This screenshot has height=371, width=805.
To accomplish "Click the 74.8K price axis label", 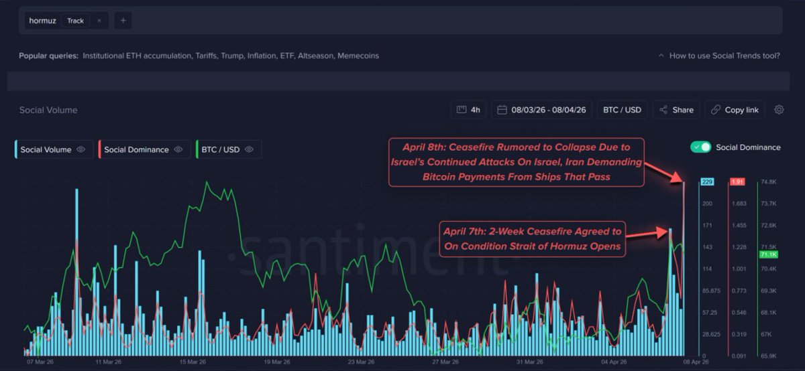I will 768,181.
